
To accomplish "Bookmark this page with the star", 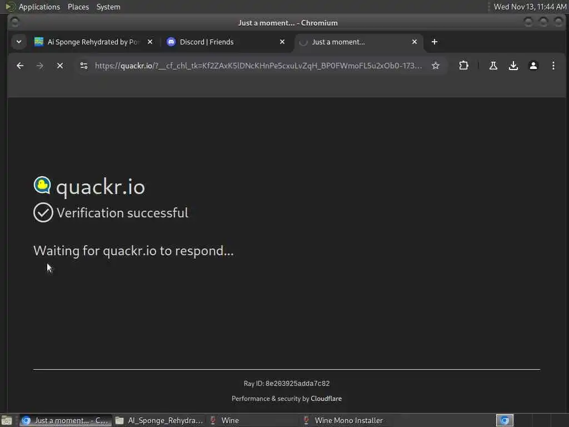I will (436, 66).
